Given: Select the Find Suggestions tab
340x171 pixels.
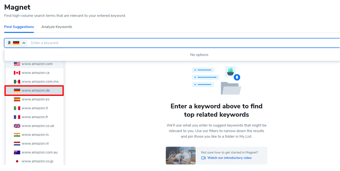Looking at the screenshot, I should (19, 27).
